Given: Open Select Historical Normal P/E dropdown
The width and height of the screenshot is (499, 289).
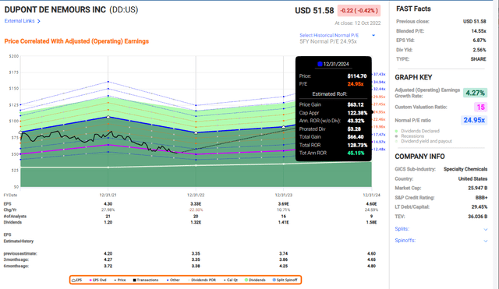Looking at the screenshot, I should click(329, 35).
